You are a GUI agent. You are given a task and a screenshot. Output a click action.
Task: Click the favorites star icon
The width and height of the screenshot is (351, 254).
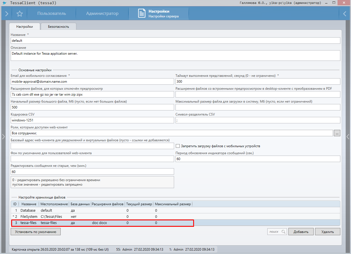pyautogui.click(x=19, y=13)
